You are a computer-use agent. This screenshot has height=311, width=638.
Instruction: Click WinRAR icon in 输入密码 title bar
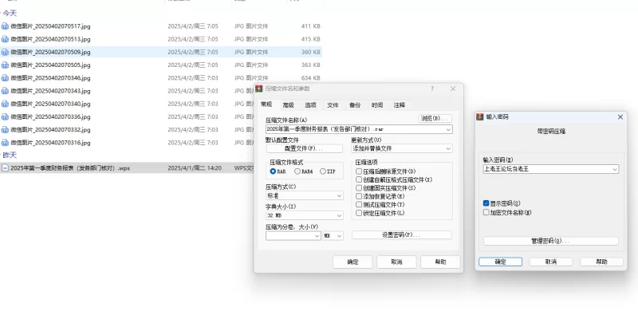[480, 117]
